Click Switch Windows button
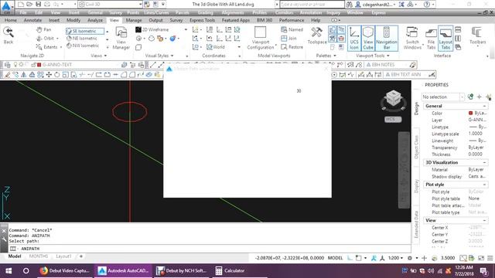Viewport: 495px width, 278px height. pyautogui.click(x=412, y=38)
